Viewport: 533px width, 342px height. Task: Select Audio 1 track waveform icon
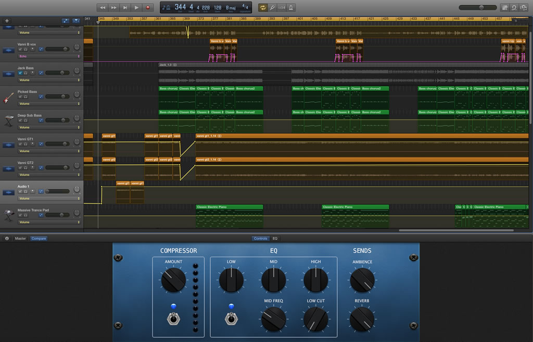tap(8, 192)
